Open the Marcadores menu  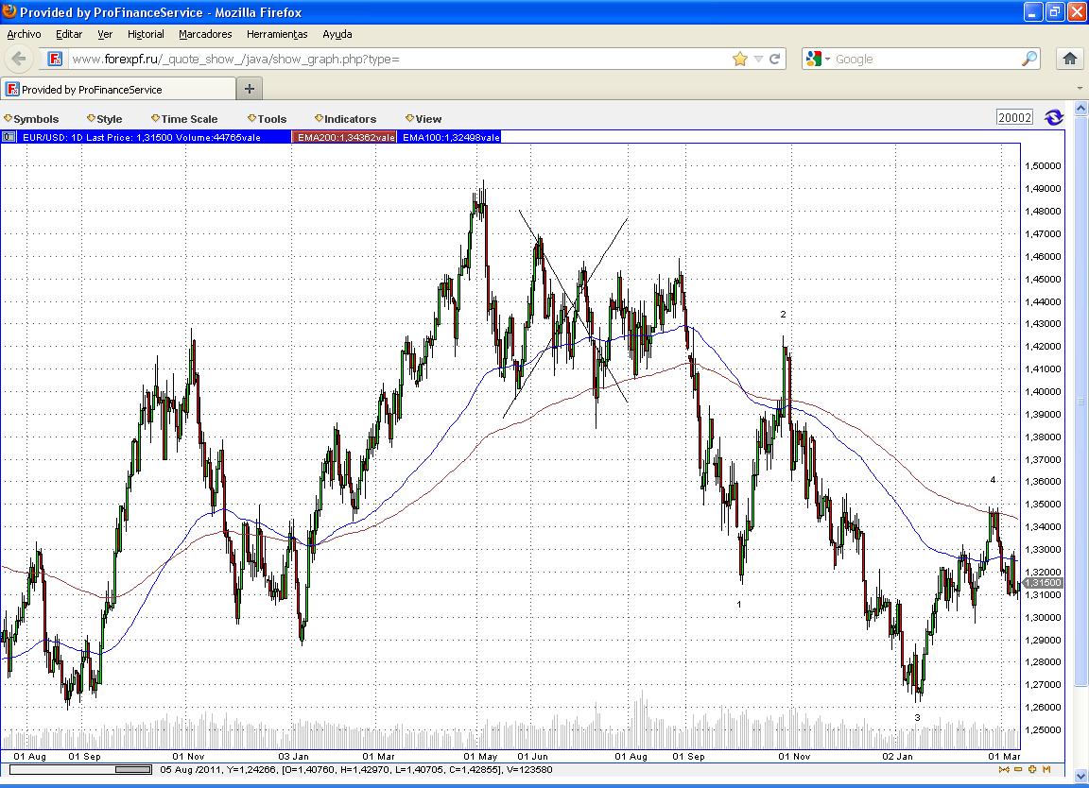(205, 34)
